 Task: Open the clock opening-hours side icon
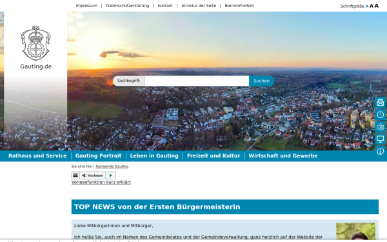pos(381,115)
